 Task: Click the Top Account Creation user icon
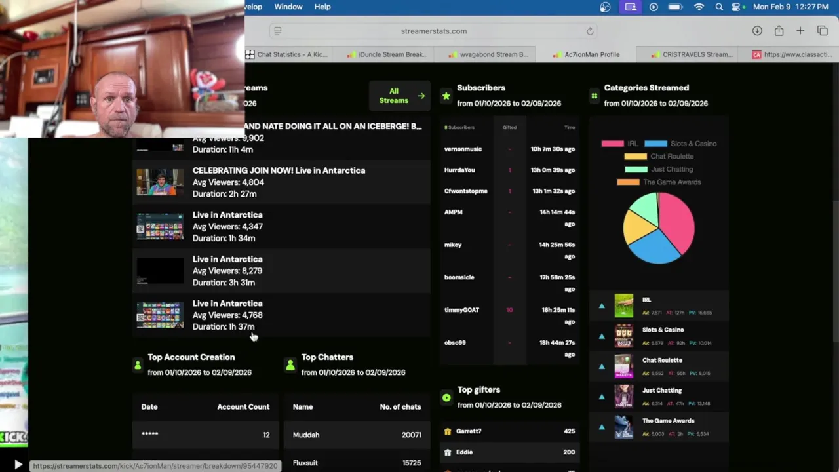[x=138, y=365]
